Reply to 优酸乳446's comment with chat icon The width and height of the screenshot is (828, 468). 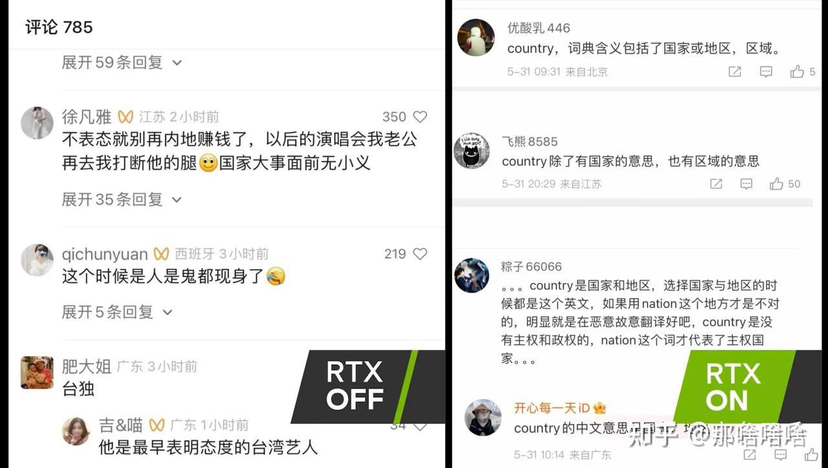click(x=766, y=72)
